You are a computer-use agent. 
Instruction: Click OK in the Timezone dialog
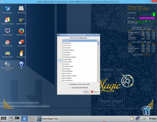86,91
